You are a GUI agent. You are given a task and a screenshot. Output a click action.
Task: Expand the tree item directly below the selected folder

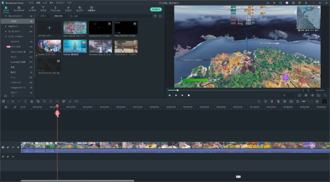5,26
